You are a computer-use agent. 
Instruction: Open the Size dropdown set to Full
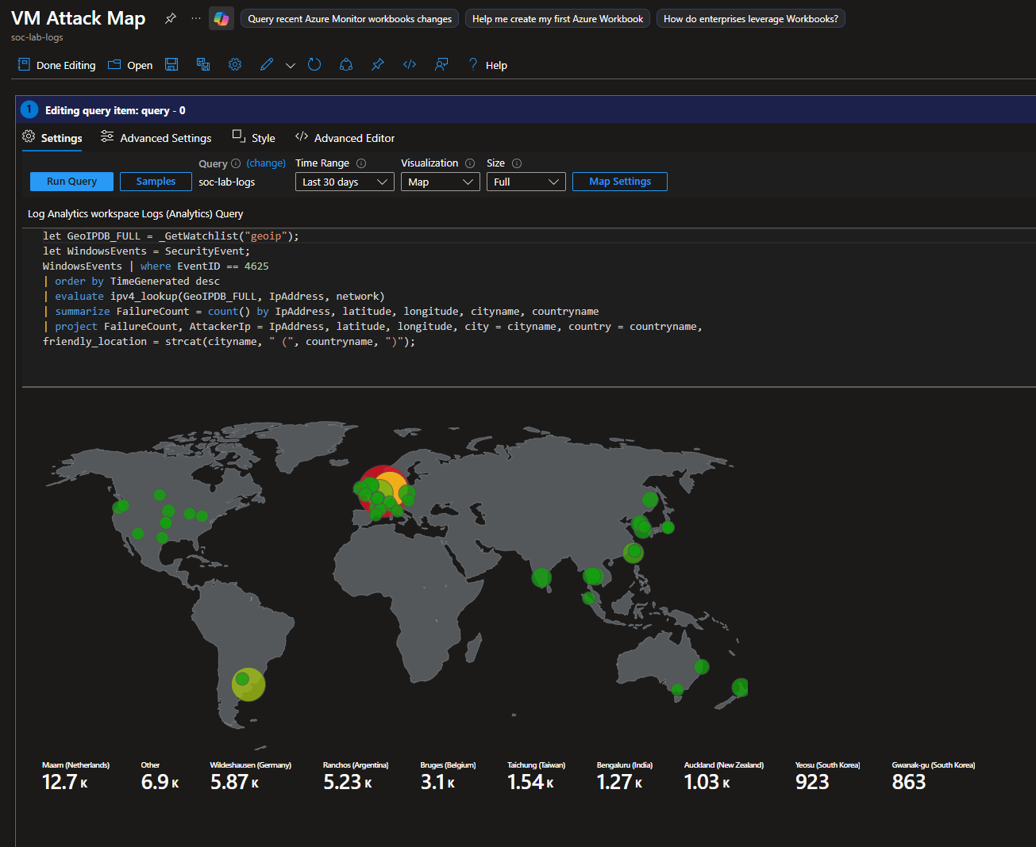[526, 182]
